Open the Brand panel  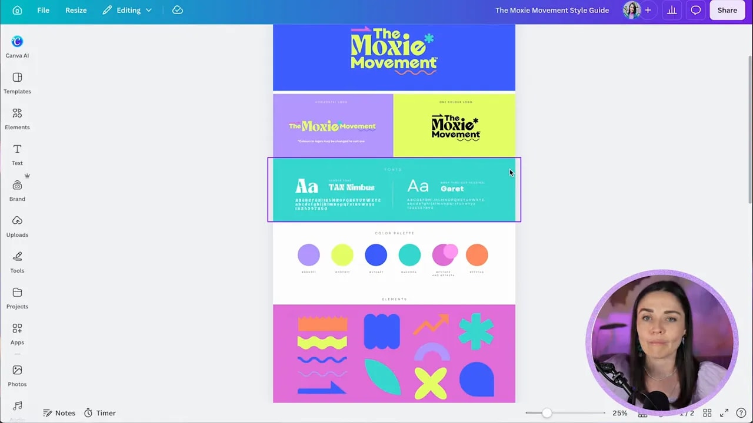click(17, 190)
